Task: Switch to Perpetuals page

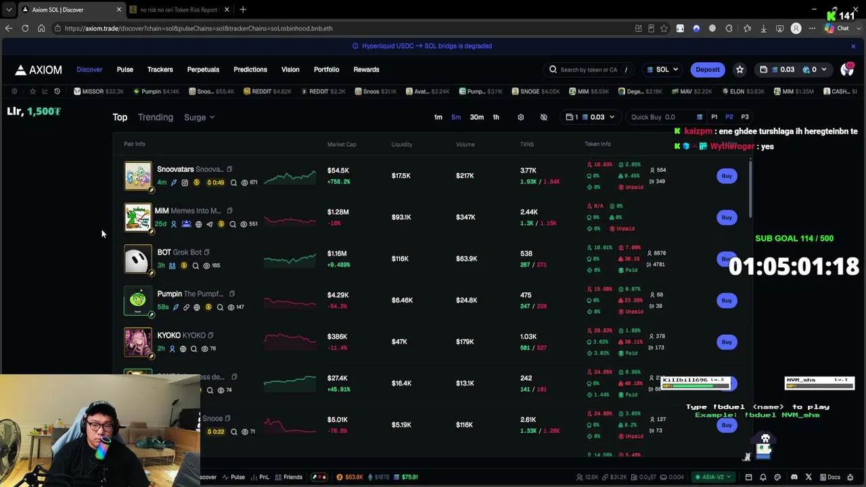Action: tap(203, 70)
